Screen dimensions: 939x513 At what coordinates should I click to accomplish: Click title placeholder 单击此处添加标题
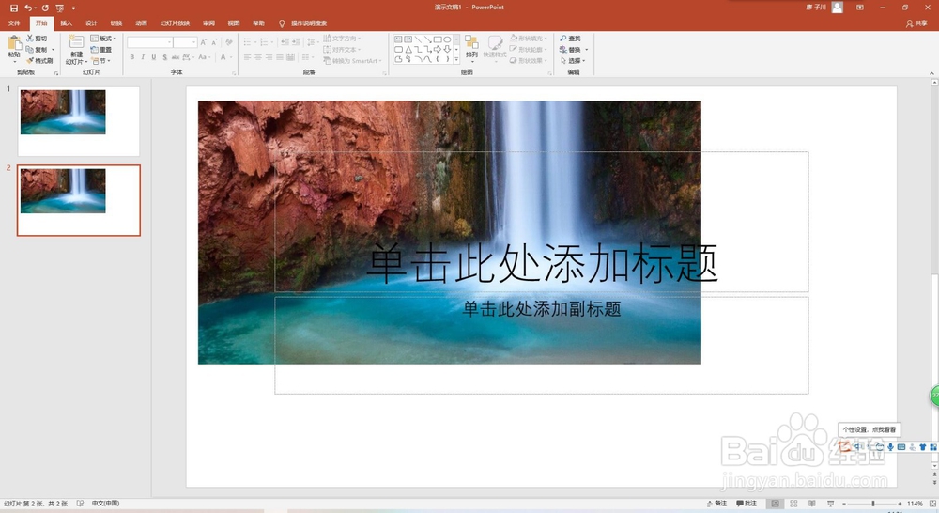(x=542, y=263)
